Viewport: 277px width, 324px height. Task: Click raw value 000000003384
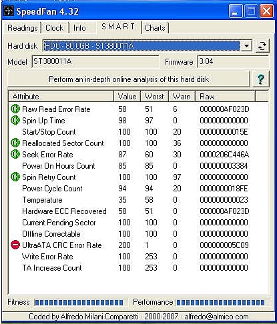click(224, 166)
